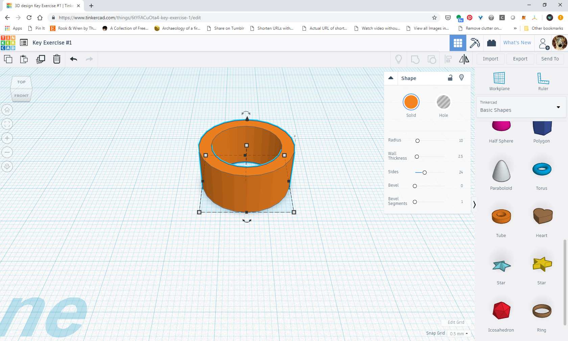This screenshot has height=341, width=568.
Task: Expand the bookmarks overflow chevron
Action: [515, 28]
